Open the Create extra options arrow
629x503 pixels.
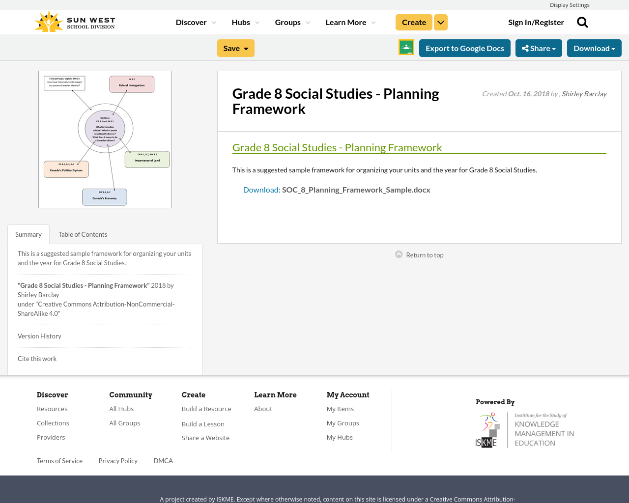(x=440, y=22)
